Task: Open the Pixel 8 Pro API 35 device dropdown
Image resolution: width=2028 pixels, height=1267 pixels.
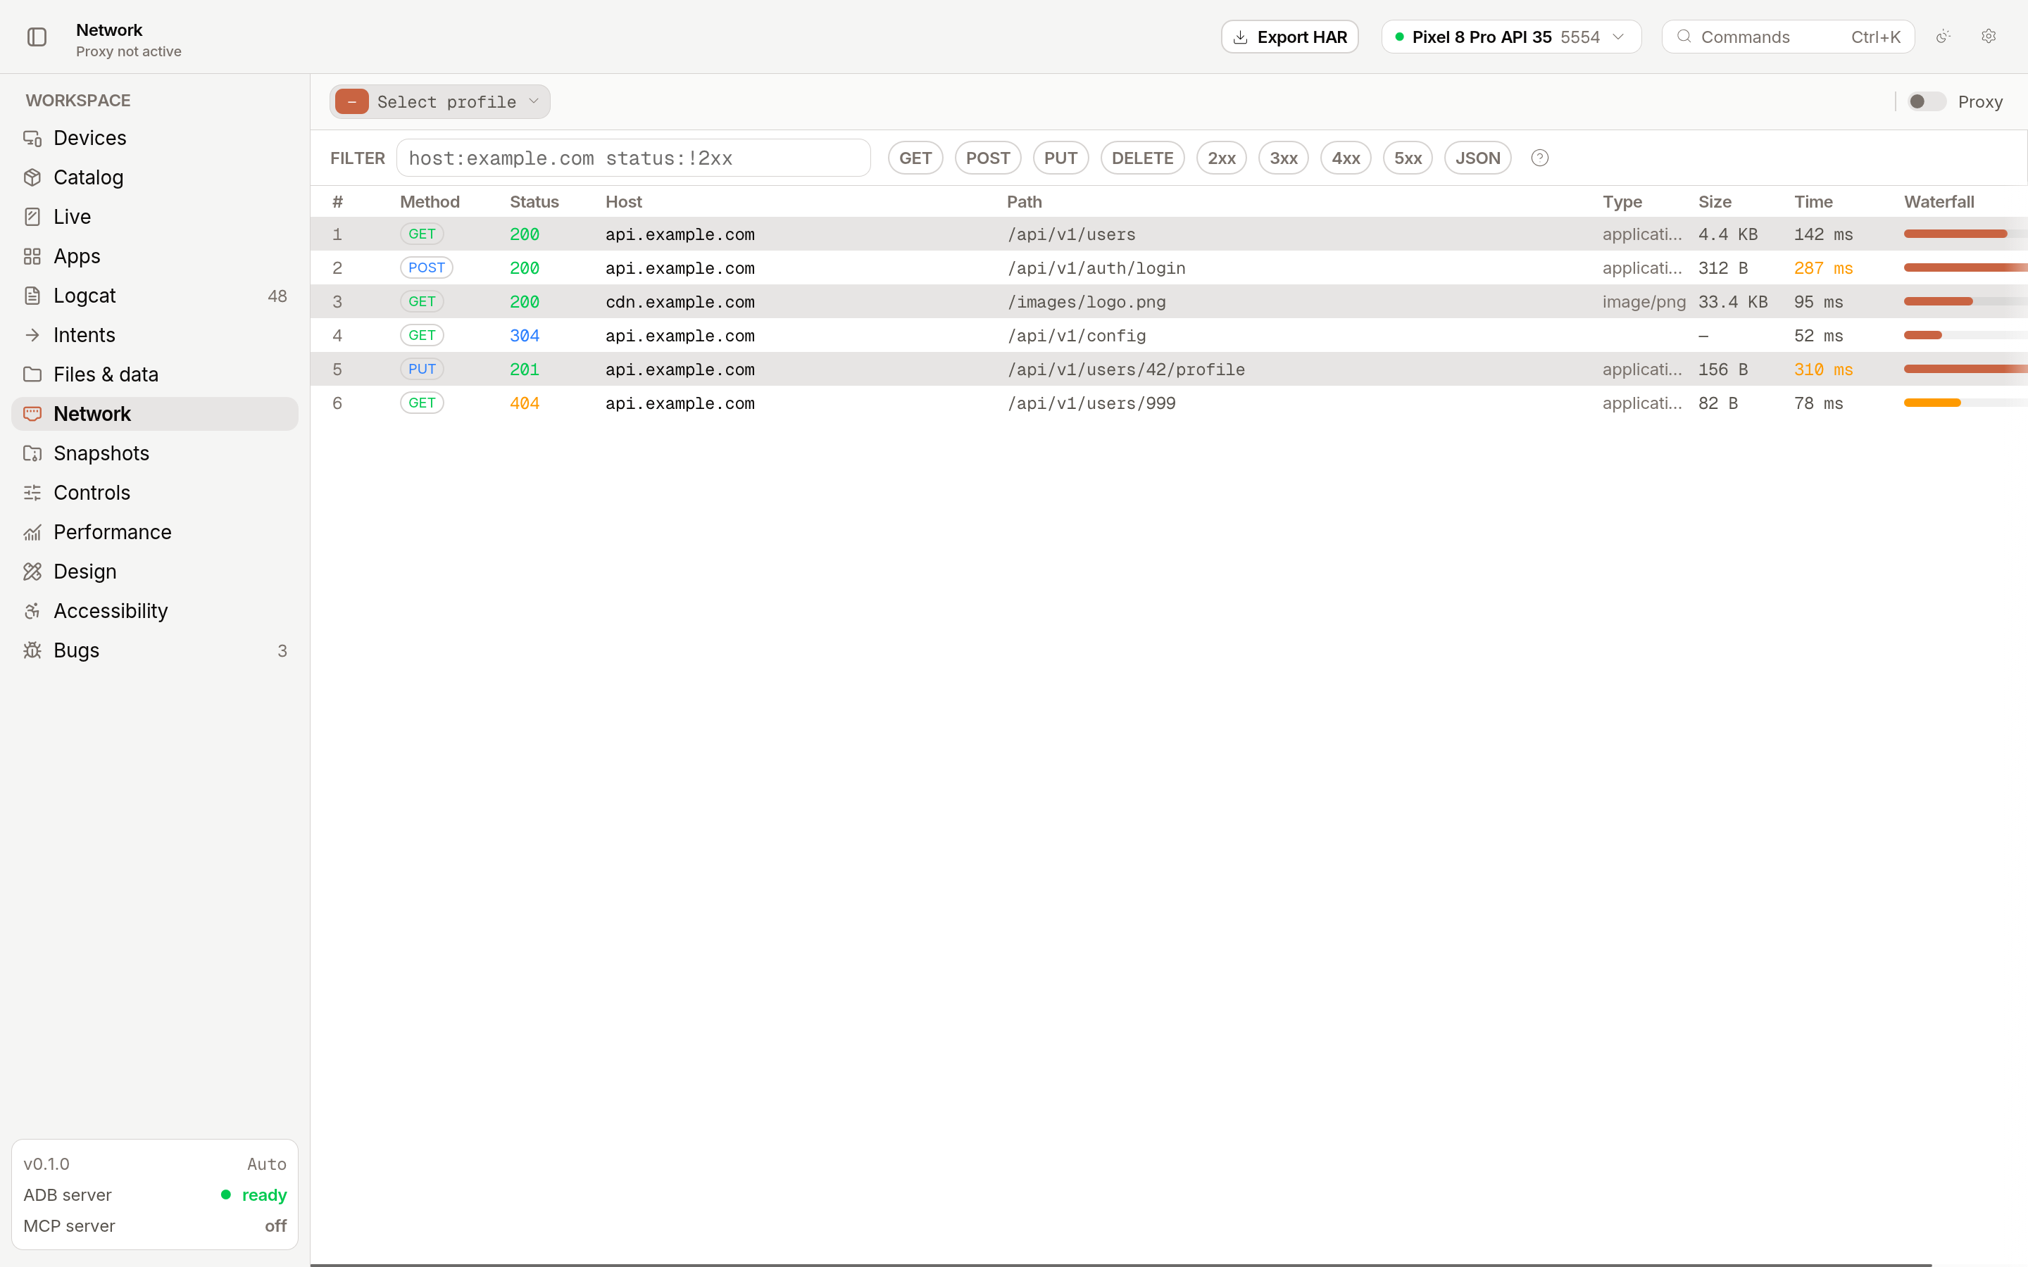Action: click(x=1510, y=37)
